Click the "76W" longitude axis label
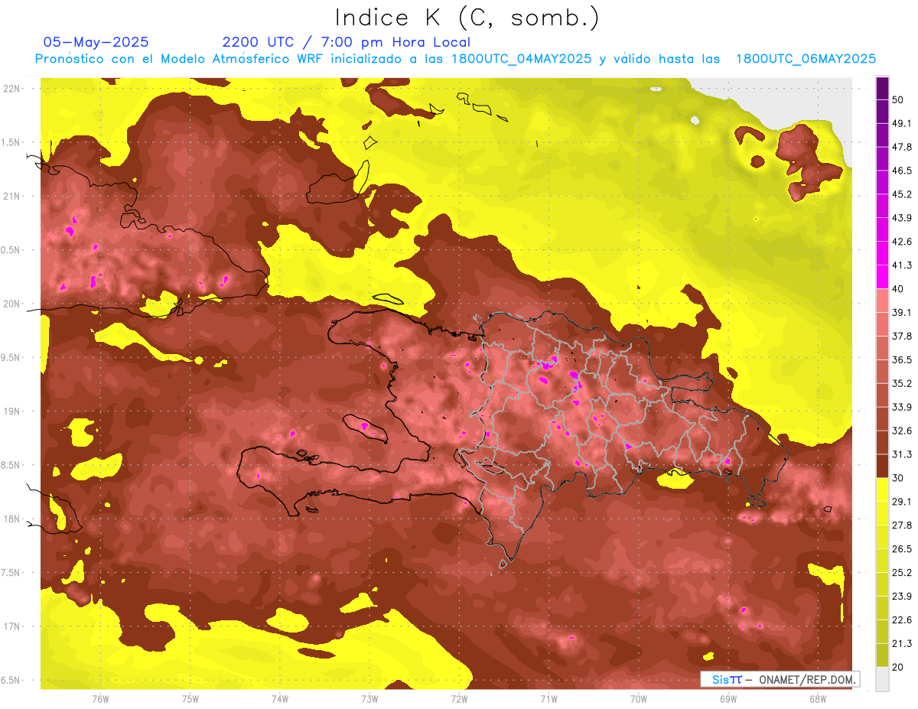The height and width of the screenshot is (709, 918). [100, 698]
